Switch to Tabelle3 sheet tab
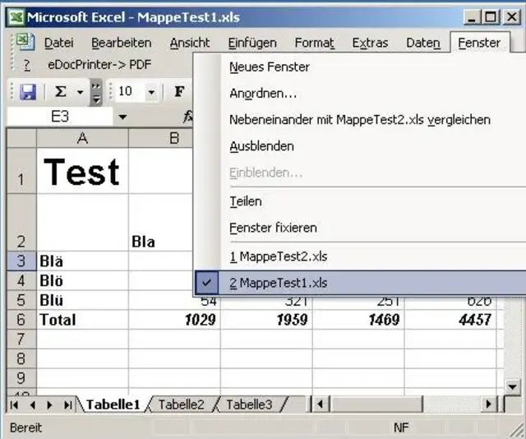 tap(249, 404)
